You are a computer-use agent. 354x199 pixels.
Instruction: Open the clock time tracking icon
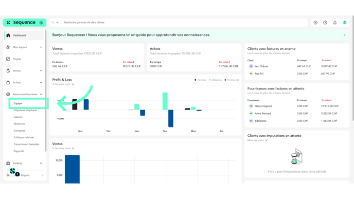[x=325, y=23]
